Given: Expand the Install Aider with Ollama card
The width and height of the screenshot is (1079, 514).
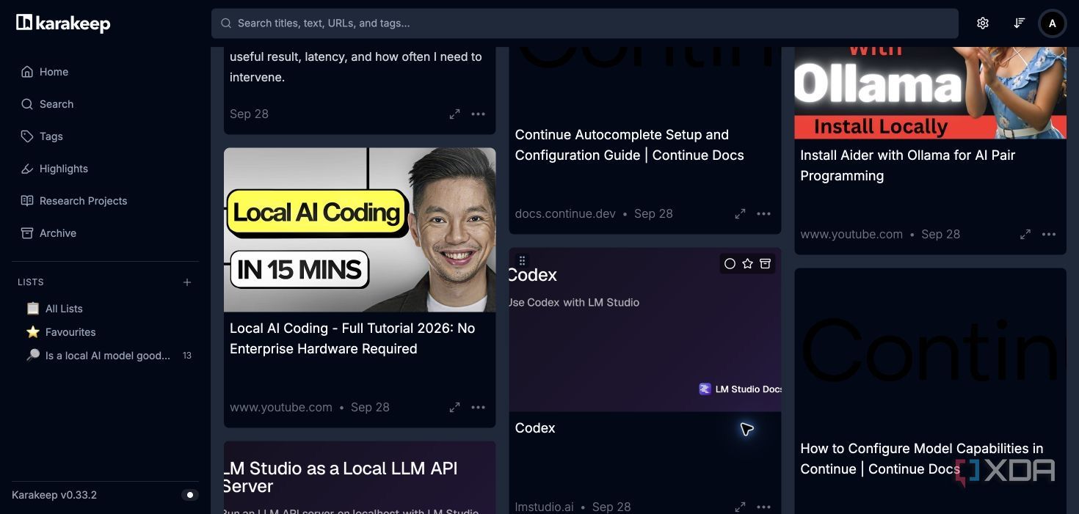Looking at the screenshot, I should tap(1025, 235).
